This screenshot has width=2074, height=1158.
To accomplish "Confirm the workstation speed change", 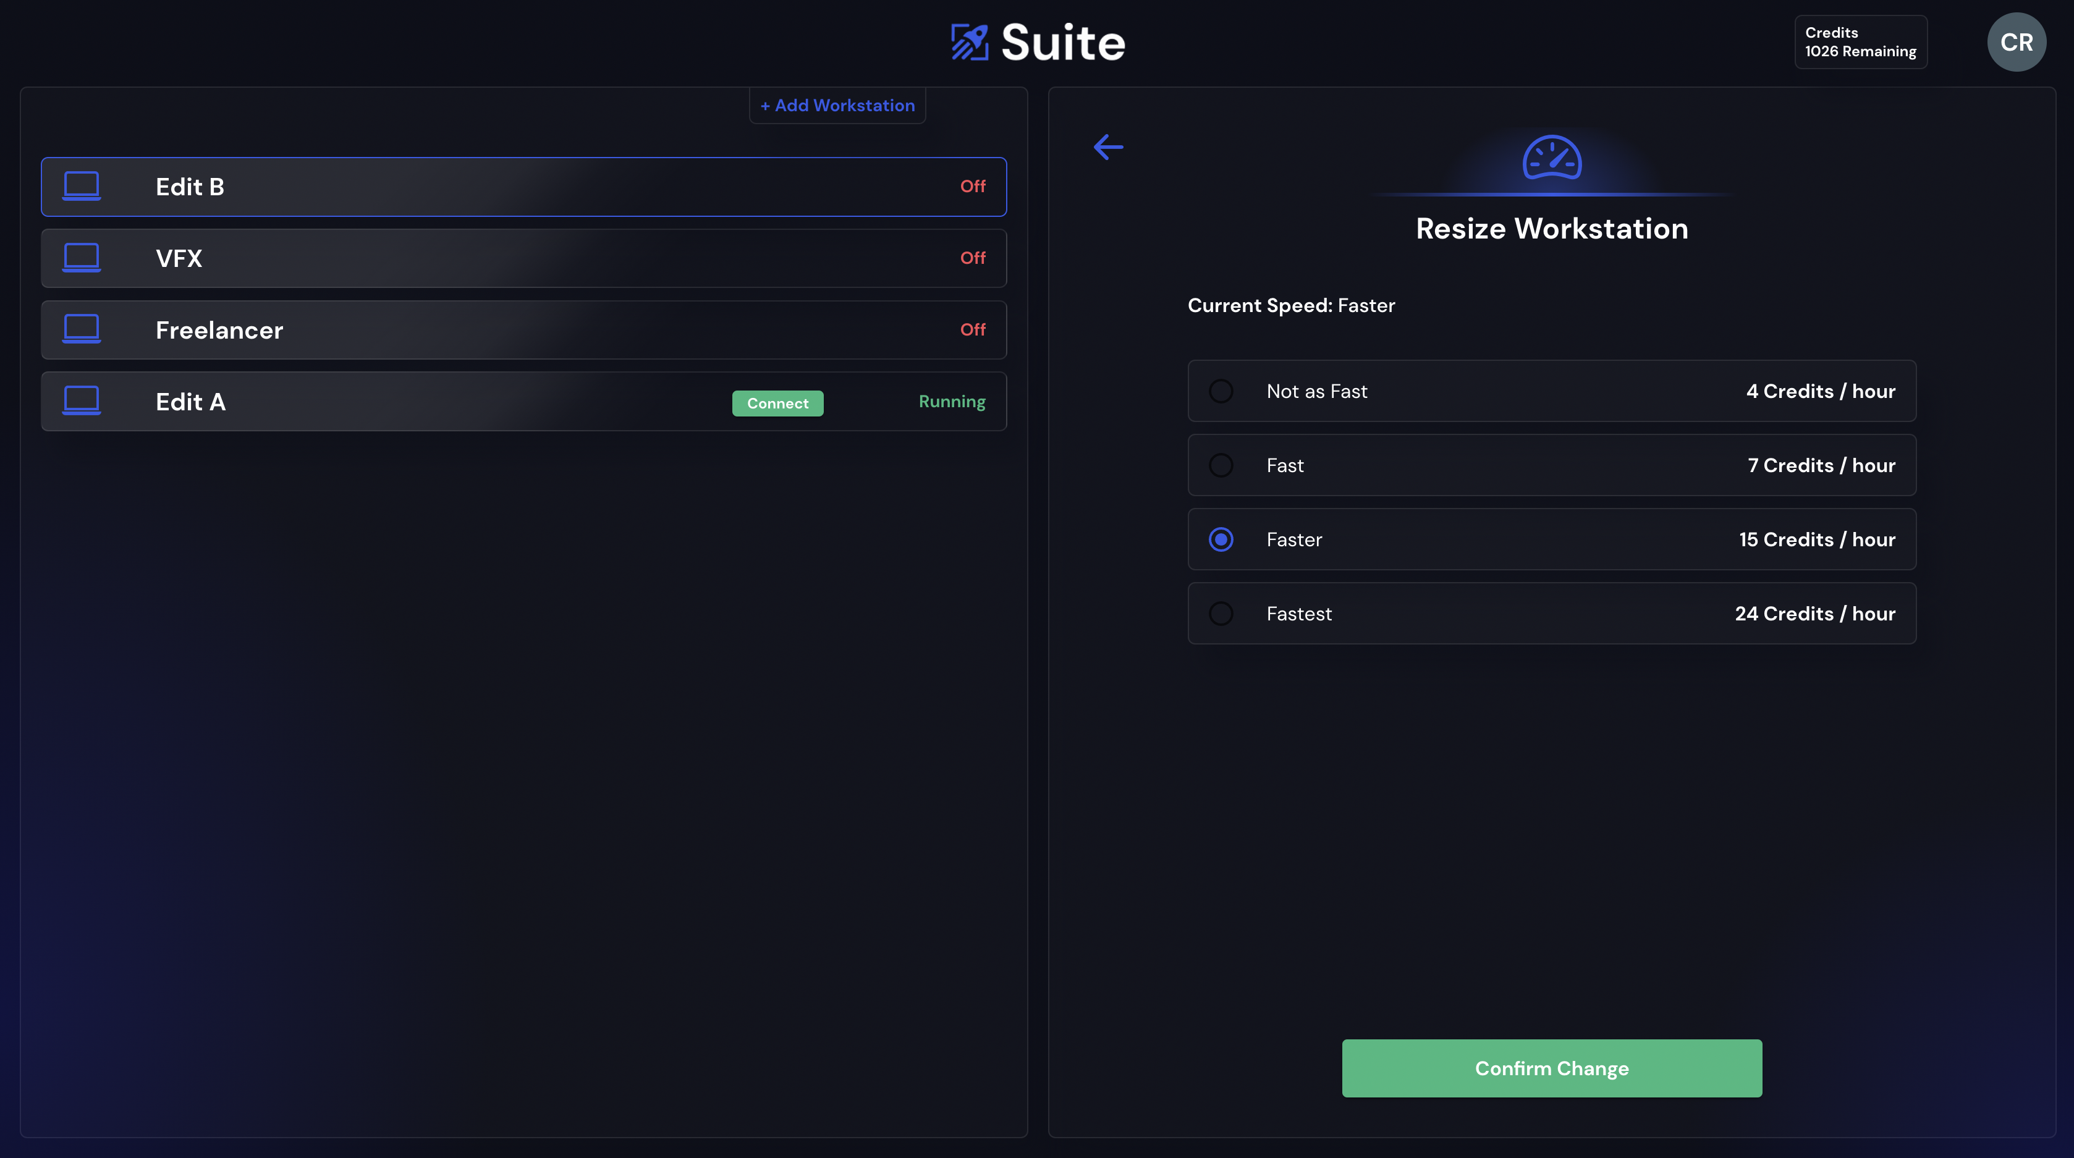I will [x=1551, y=1068].
